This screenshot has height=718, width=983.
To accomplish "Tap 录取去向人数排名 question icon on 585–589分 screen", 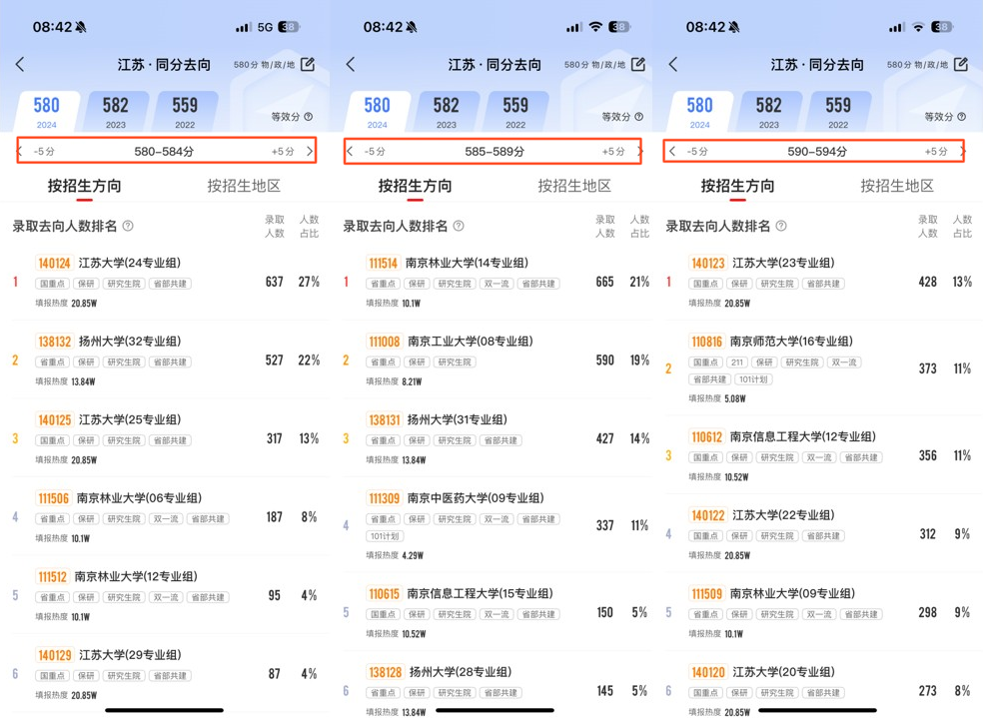I will (x=459, y=226).
